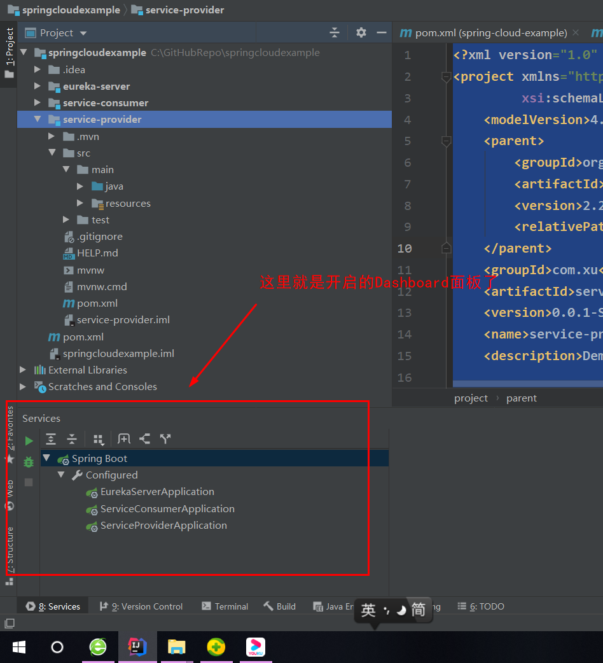The width and height of the screenshot is (603, 663).
Task: Collapse the src folder
Action: pos(52,153)
